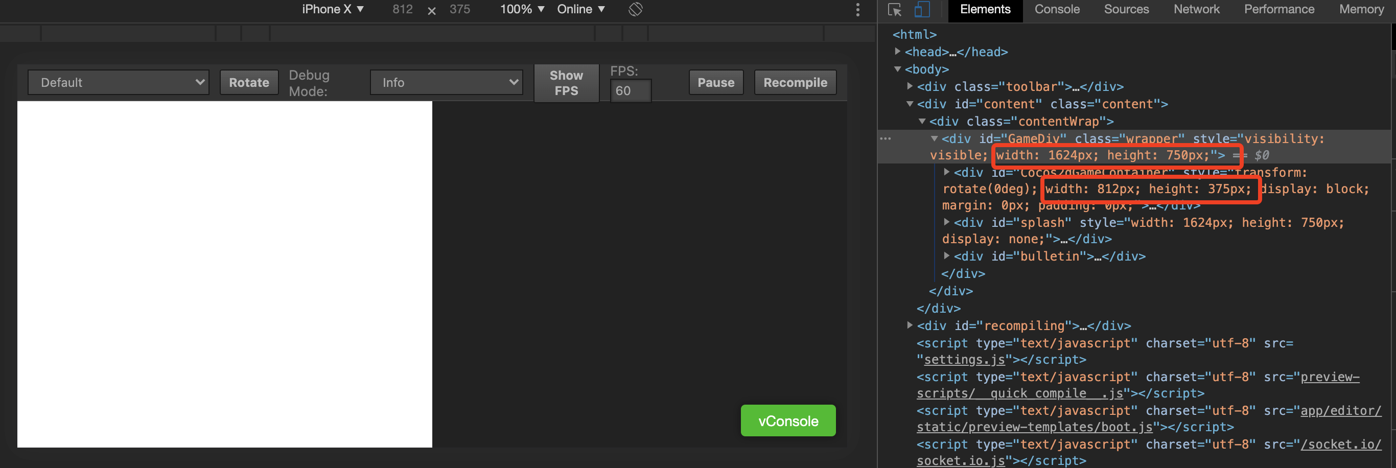The width and height of the screenshot is (1396, 468).
Task: Expand the recompiling div node
Action: pos(910,325)
